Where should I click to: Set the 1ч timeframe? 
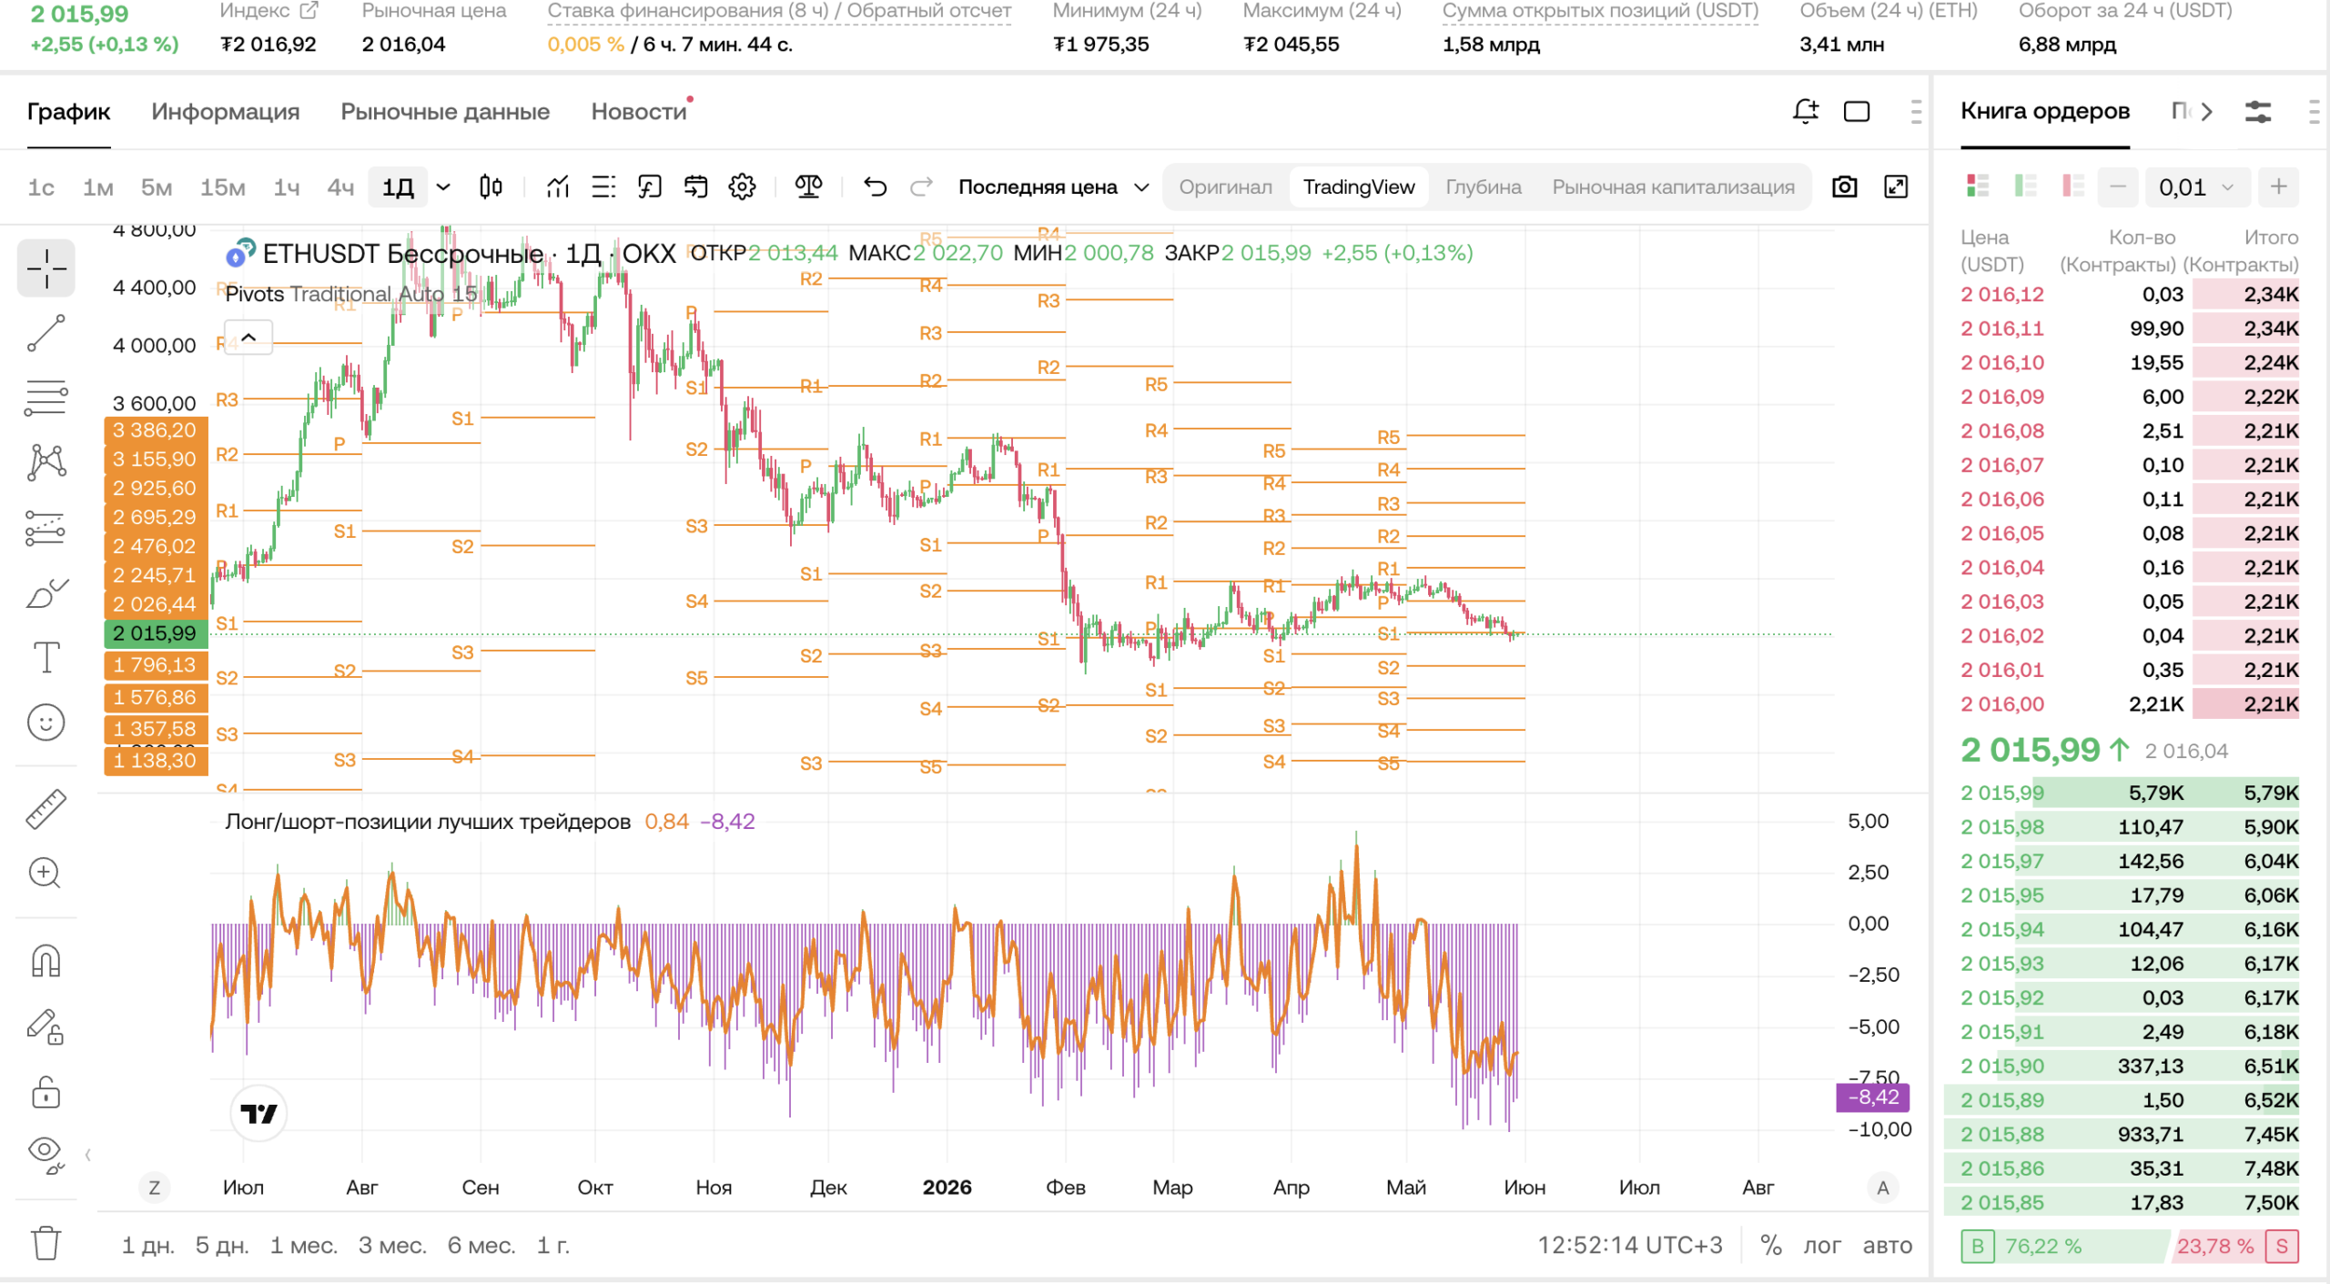[x=286, y=187]
